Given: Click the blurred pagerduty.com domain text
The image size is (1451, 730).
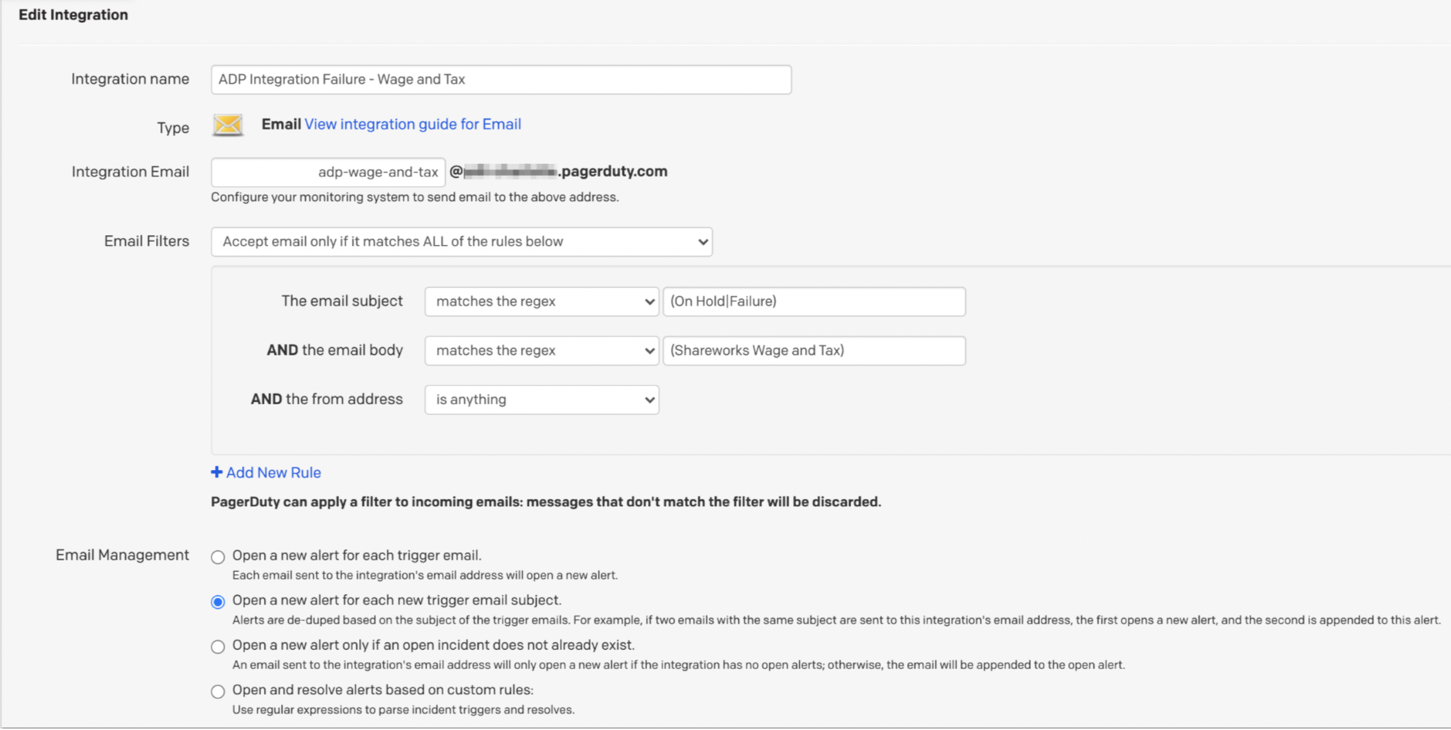Looking at the screenshot, I should tap(558, 171).
